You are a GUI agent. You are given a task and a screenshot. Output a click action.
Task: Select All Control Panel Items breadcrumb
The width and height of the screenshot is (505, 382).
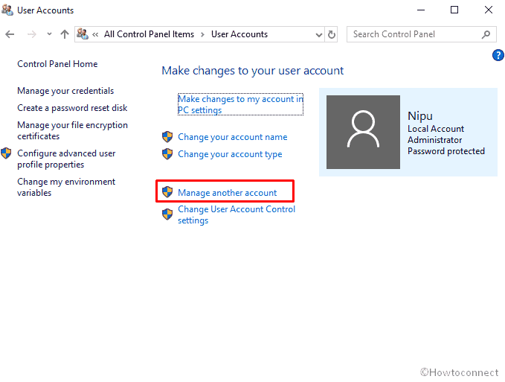pos(149,34)
